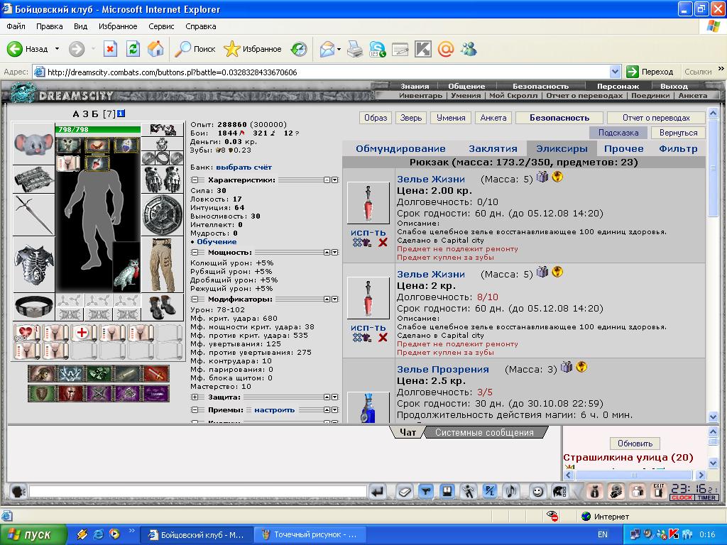Delete second Зелье Жизни with red X
The height and width of the screenshot is (545, 727).
pyautogui.click(x=383, y=337)
